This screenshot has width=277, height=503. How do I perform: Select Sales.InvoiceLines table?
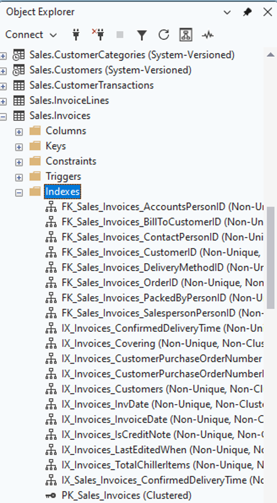coord(69,100)
